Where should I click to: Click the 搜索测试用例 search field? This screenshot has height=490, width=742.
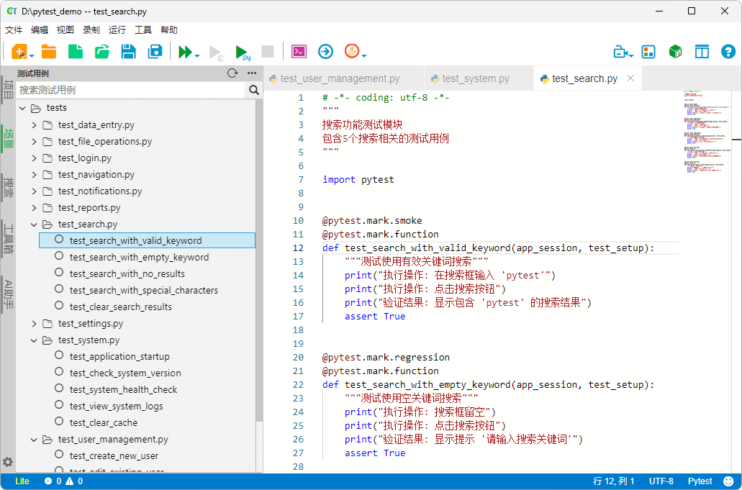pos(130,90)
